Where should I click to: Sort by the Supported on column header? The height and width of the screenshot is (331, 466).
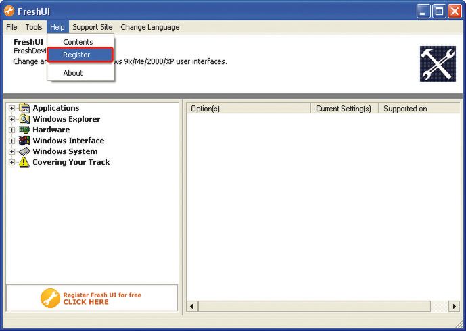tap(419, 109)
